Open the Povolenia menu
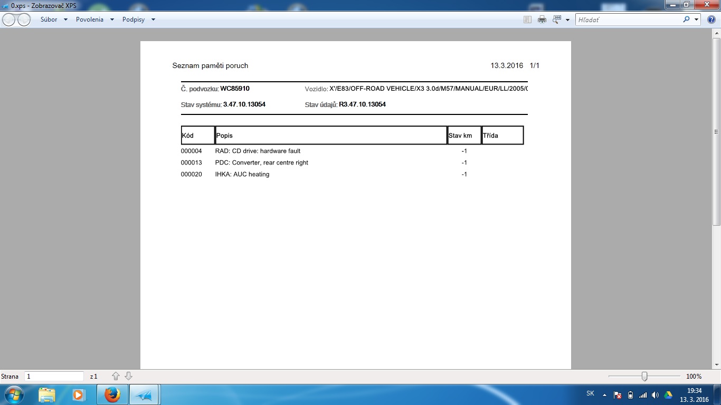 coord(95,20)
